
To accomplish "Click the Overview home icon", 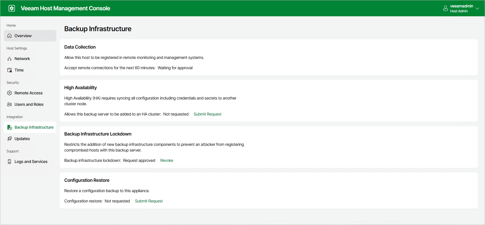I will point(9,36).
